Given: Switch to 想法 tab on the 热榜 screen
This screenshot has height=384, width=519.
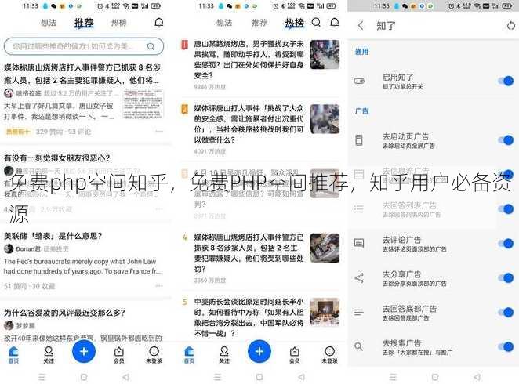Looking at the screenshot, I should point(224,23).
